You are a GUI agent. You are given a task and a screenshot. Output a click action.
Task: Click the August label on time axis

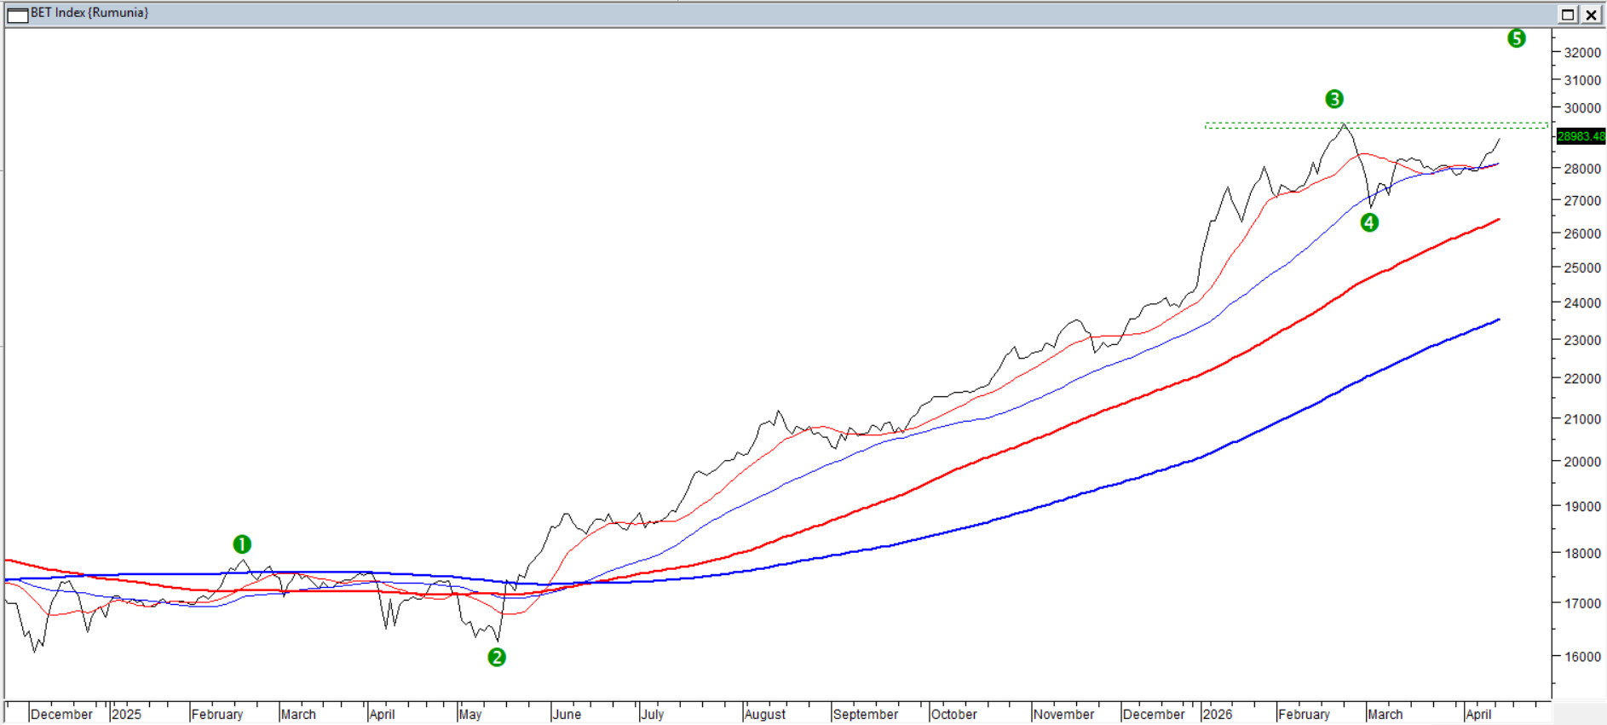(764, 714)
